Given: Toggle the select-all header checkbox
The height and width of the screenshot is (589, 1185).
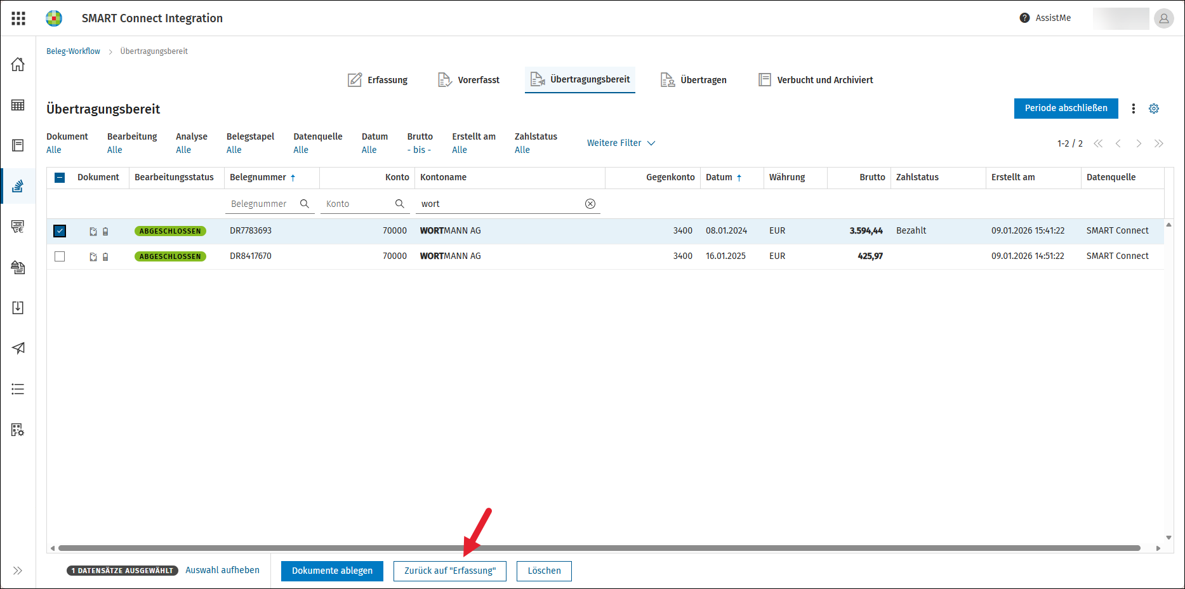Looking at the screenshot, I should (60, 178).
